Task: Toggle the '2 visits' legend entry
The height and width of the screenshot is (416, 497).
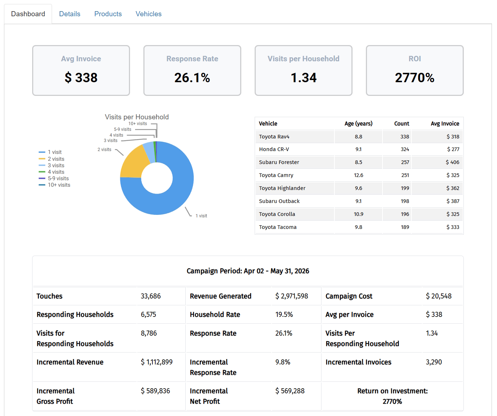Action: pyautogui.click(x=52, y=159)
